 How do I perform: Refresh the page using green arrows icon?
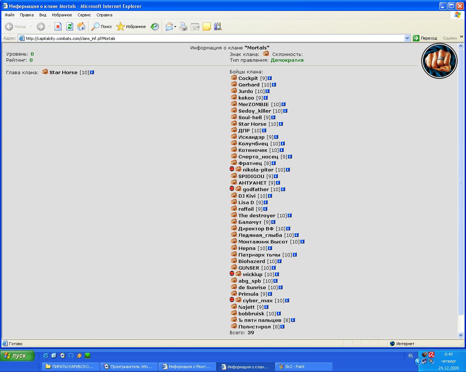70,27
